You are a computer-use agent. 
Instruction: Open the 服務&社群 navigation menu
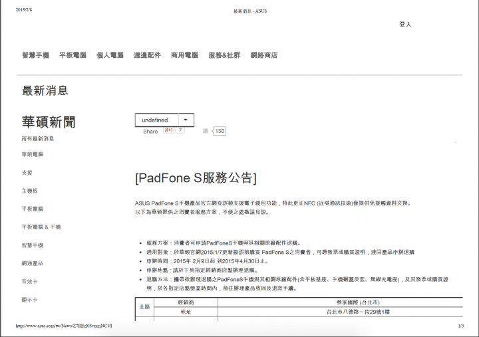coord(225,55)
